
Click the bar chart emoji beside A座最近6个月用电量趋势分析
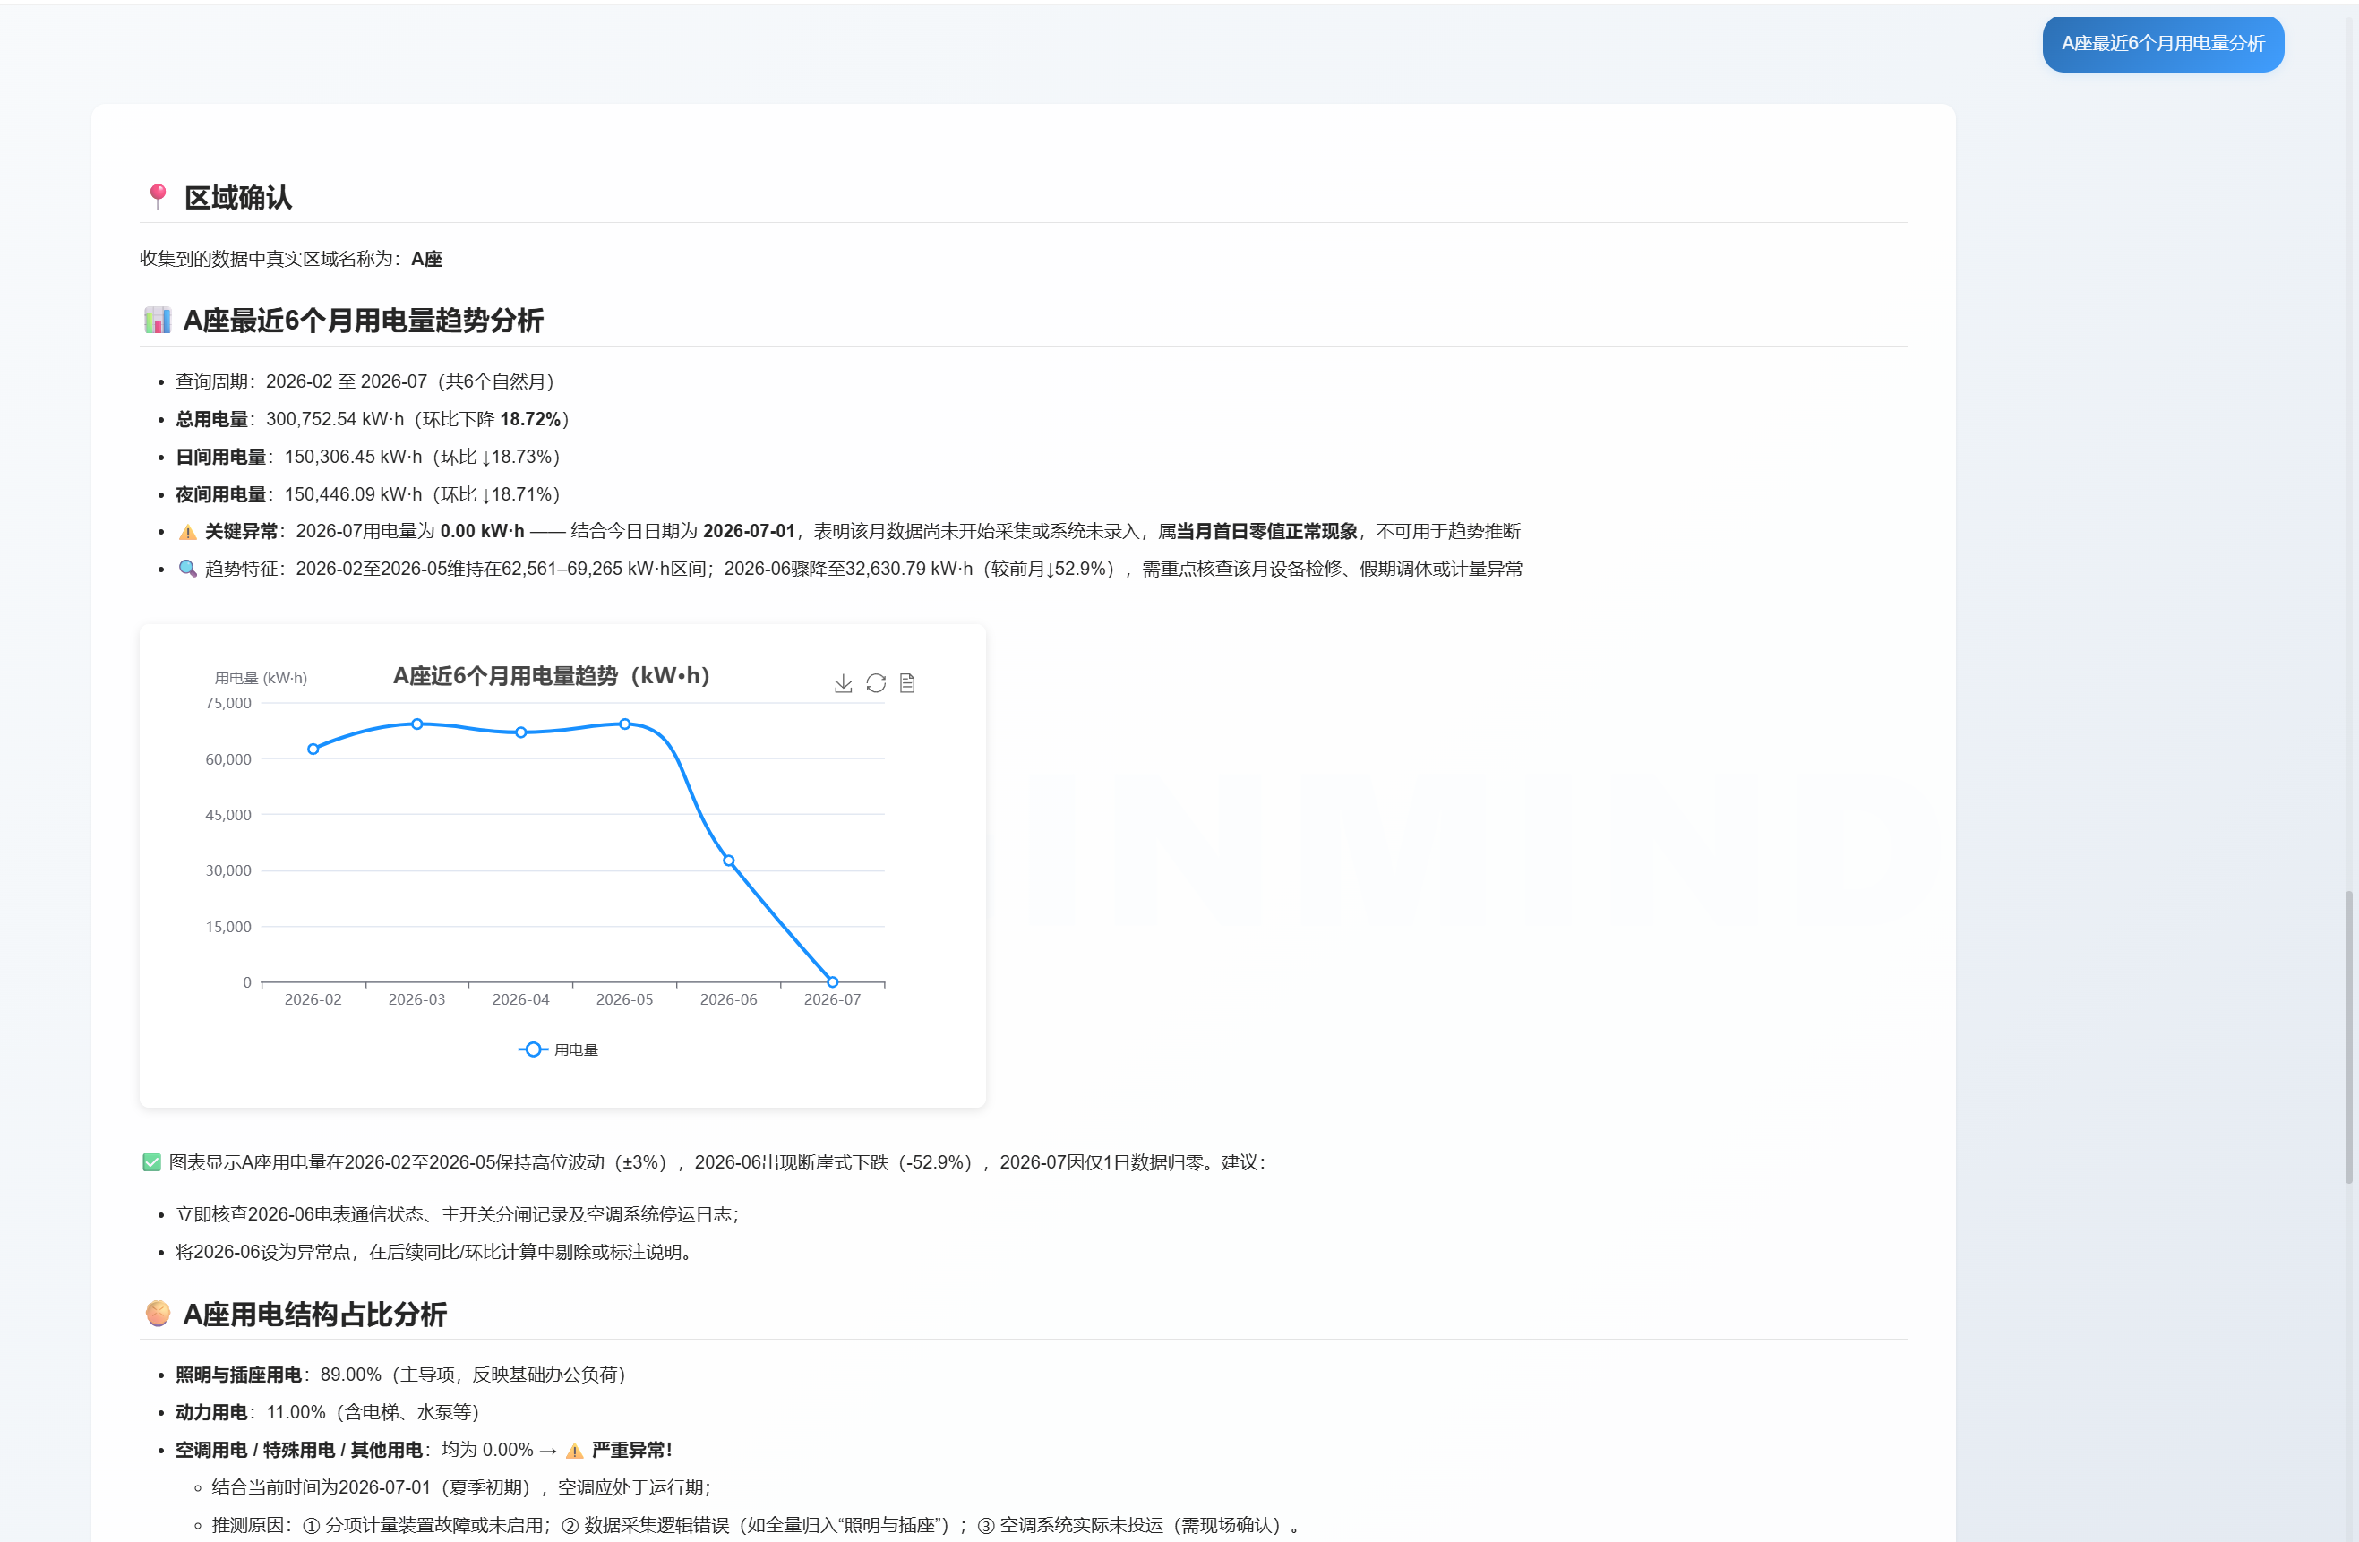coord(158,320)
